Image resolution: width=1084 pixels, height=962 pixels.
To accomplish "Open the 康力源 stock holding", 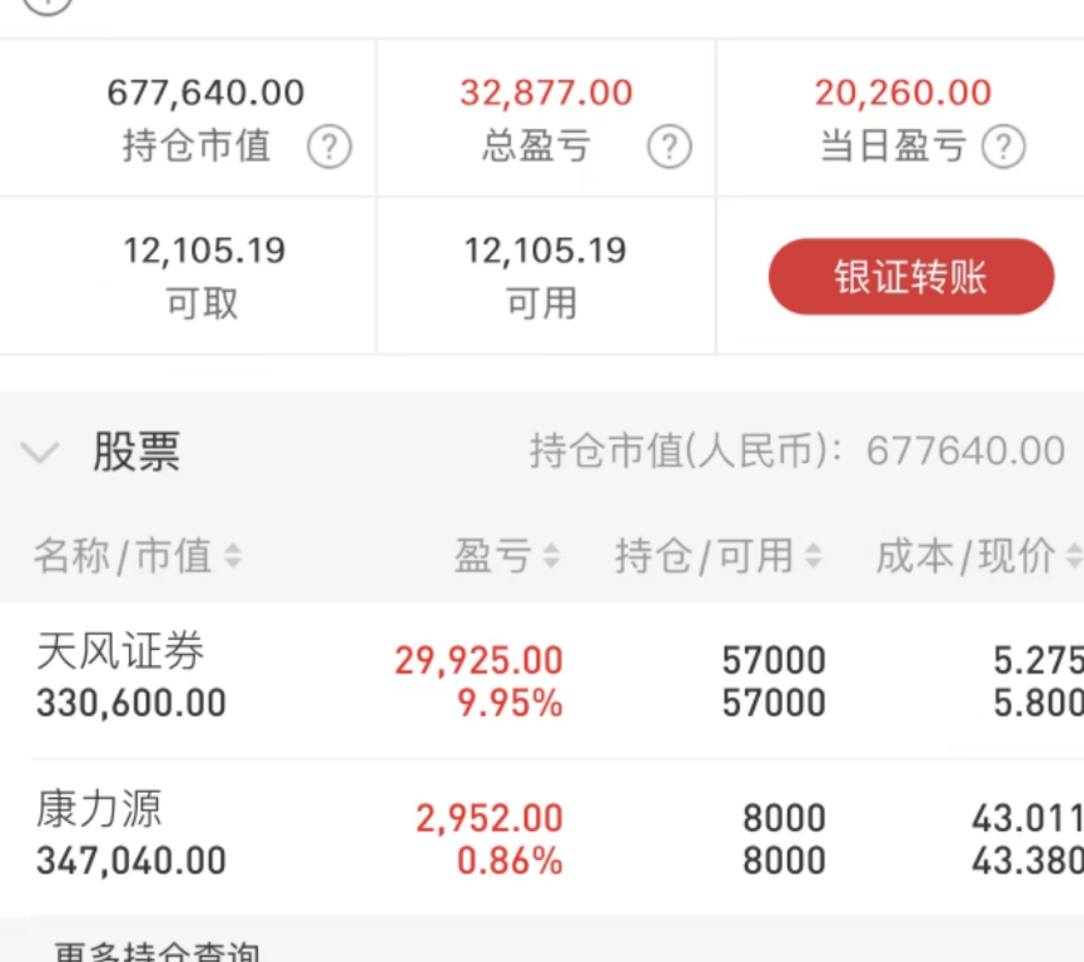I will tap(542, 838).
